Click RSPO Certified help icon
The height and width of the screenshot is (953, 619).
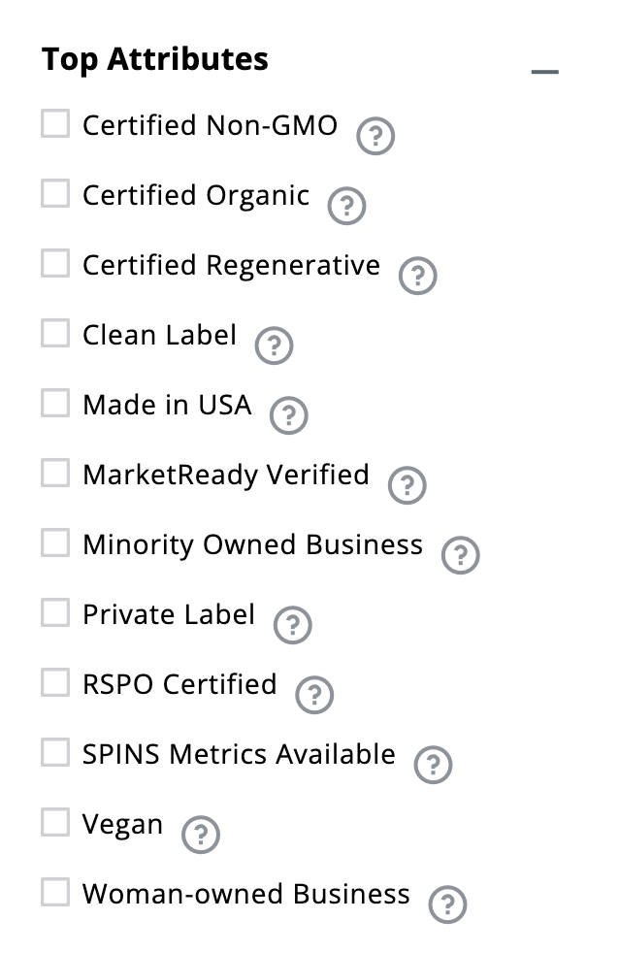tap(314, 695)
